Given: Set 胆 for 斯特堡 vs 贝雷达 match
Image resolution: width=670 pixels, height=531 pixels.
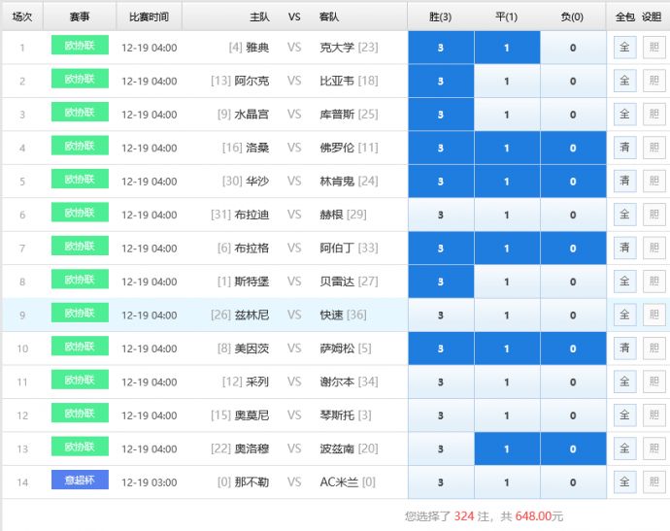Looking at the screenshot, I should 653,282.
